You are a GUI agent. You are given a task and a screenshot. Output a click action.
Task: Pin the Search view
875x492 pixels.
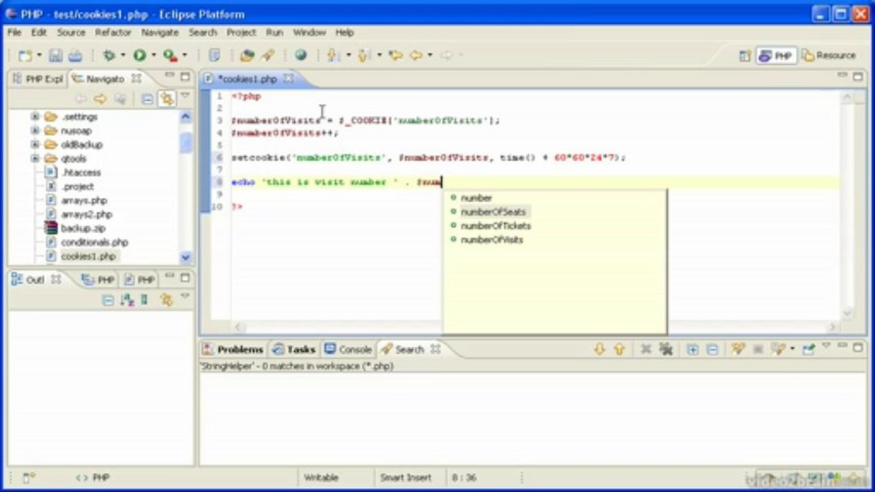tap(809, 349)
